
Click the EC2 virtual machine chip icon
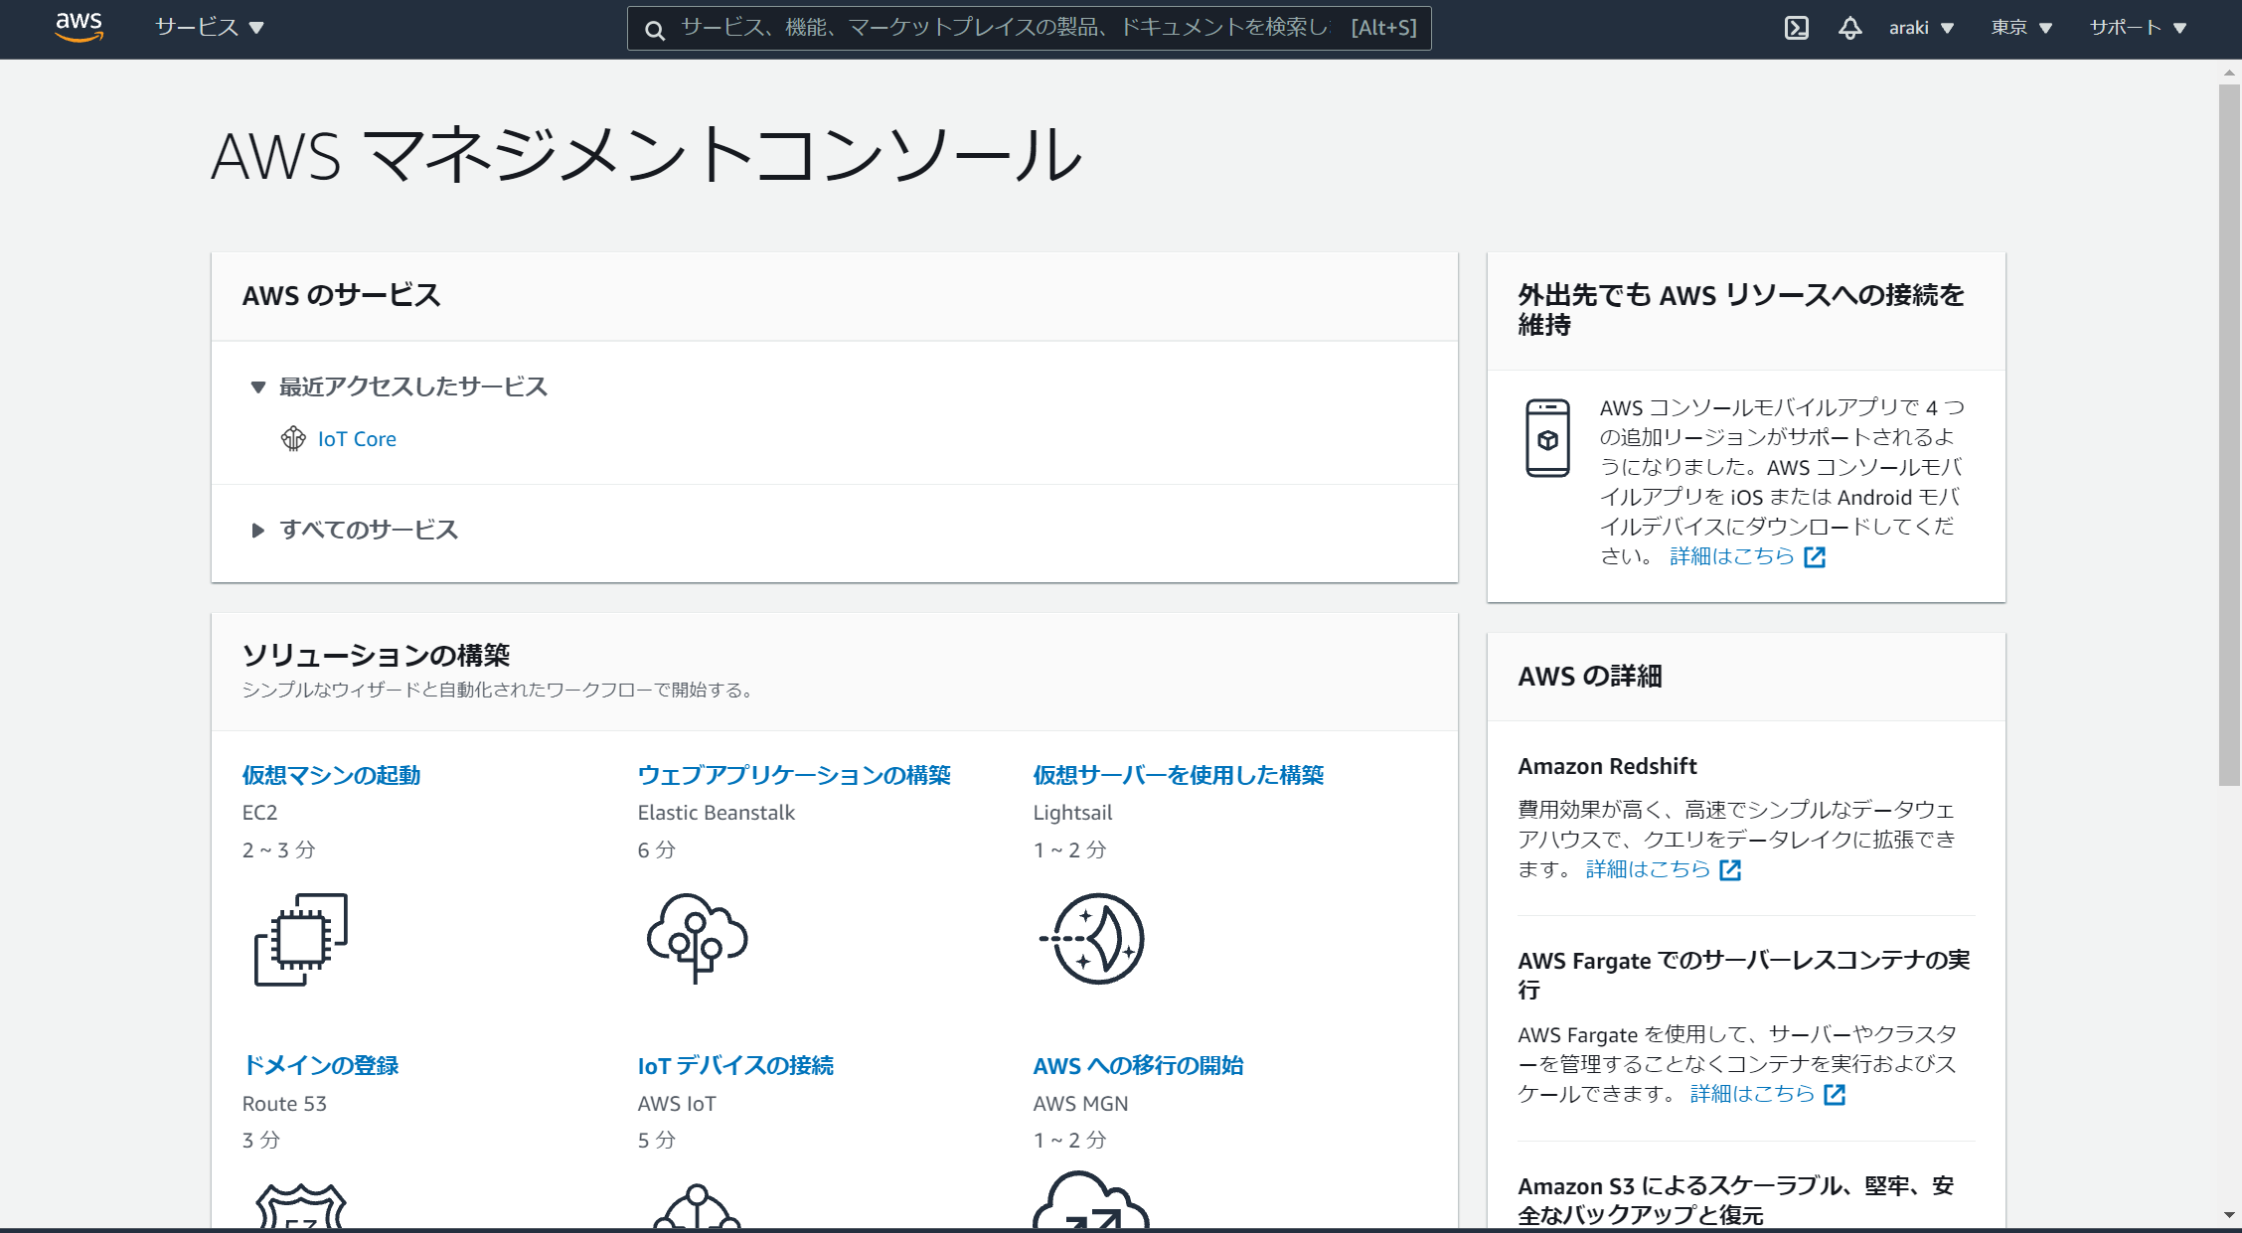[x=301, y=939]
